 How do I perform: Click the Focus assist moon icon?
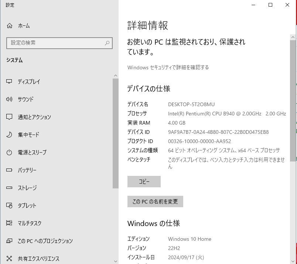[9, 135]
